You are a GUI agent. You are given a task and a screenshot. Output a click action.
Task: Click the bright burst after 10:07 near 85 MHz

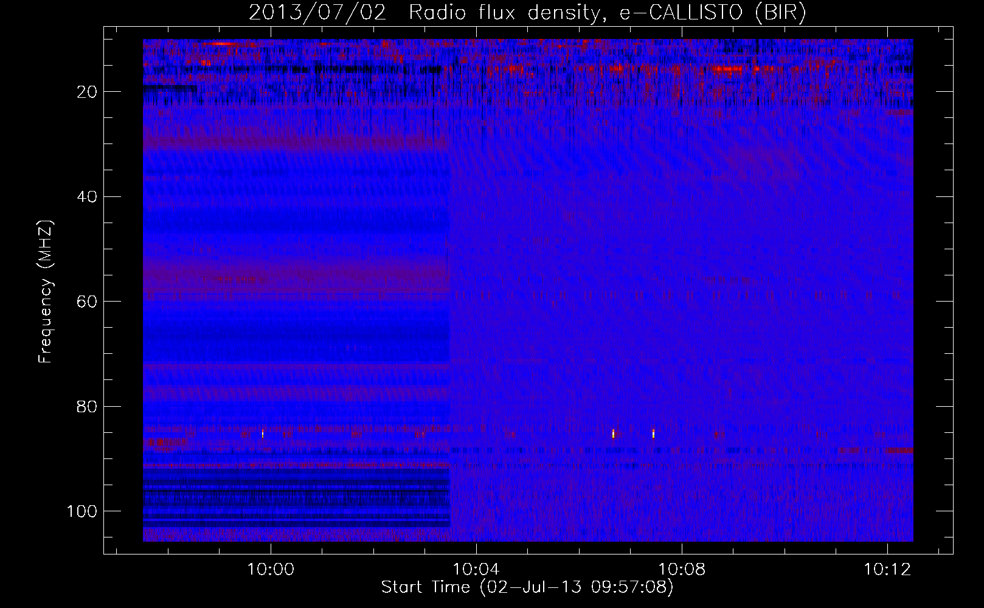653,434
